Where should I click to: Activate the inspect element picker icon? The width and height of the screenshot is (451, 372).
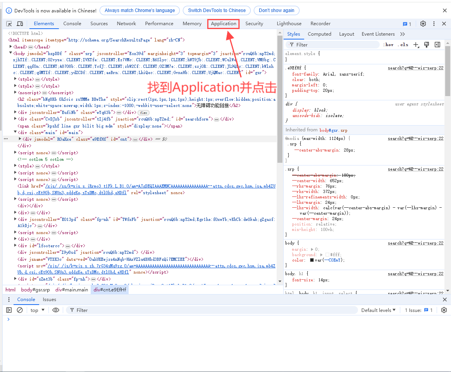9,24
